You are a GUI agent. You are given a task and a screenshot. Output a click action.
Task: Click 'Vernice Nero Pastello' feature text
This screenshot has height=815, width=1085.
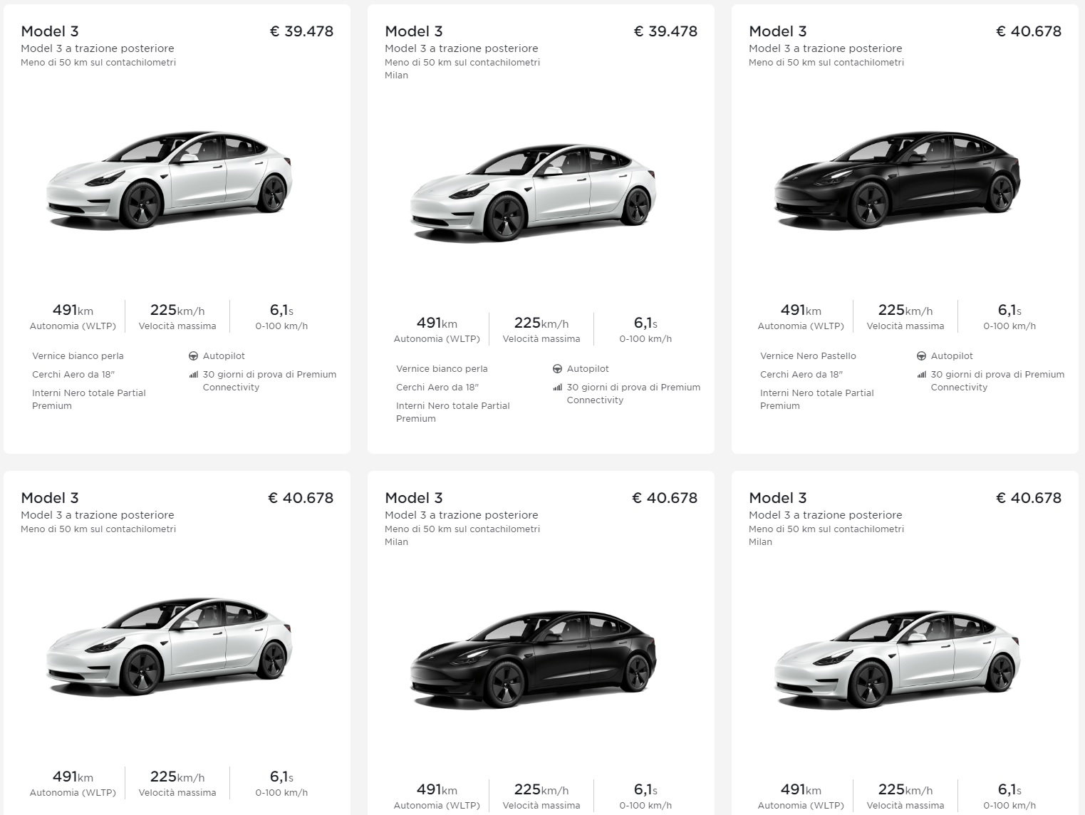pyautogui.click(x=808, y=355)
